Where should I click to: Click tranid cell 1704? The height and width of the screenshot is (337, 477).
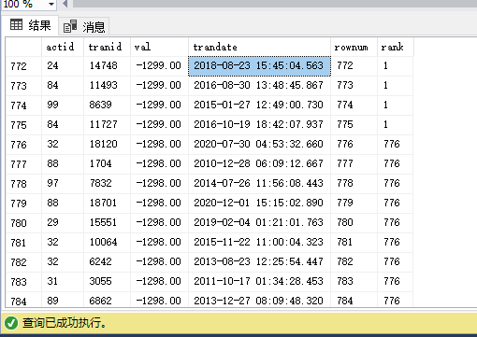(107, 164)
